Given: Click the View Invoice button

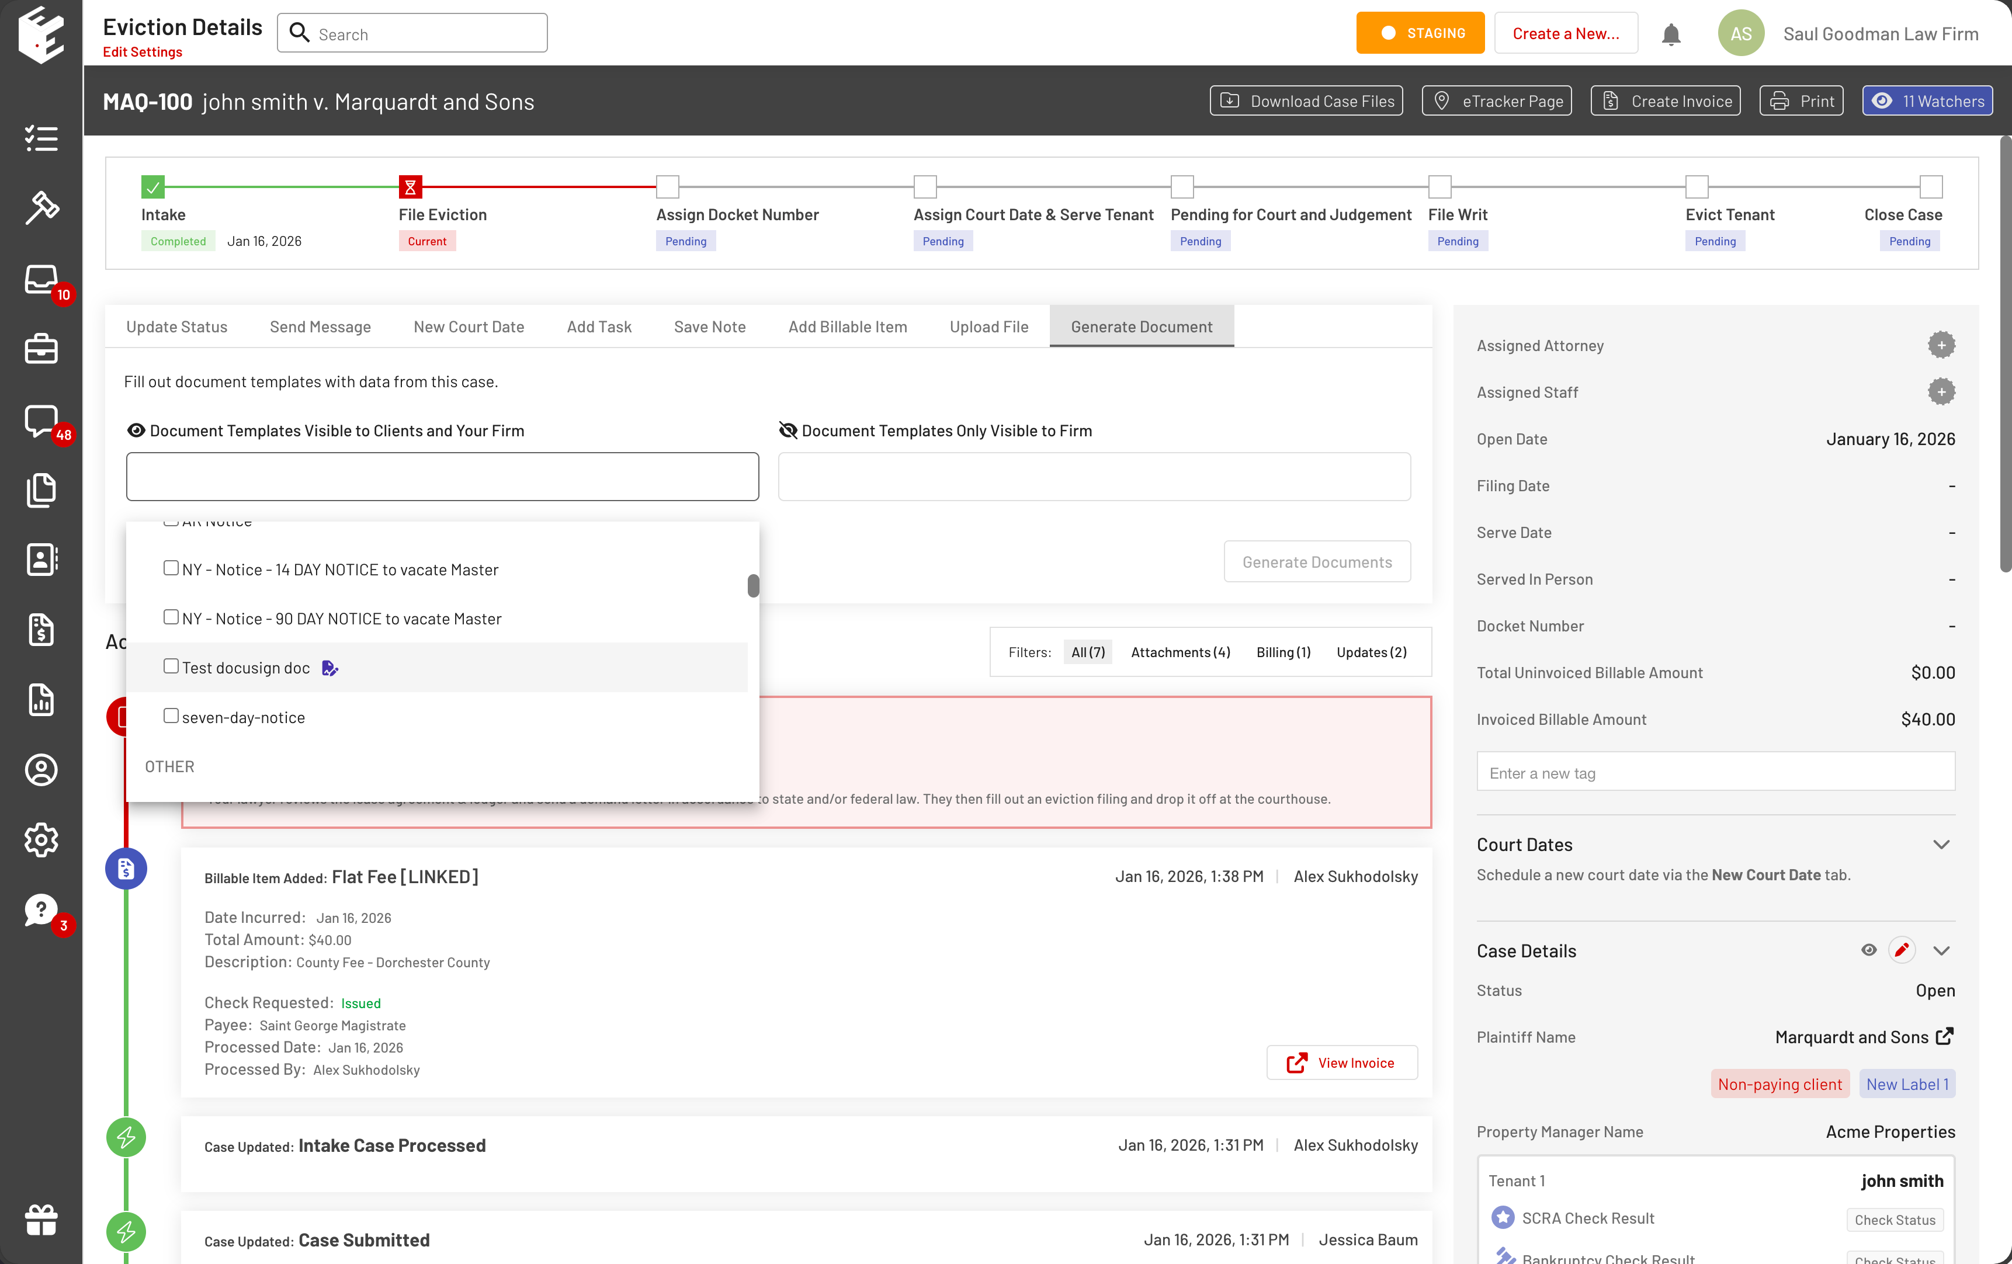Looking at the screenshot, I should click(1341, 1062).
